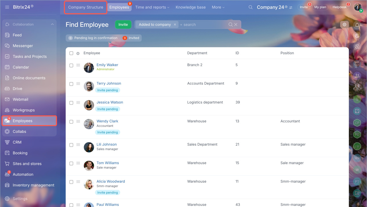
Task: Open the Knowledge base tab
Action: [190, 7]
